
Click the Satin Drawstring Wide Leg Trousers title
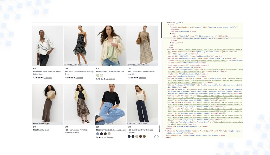[x=140, y=131]
